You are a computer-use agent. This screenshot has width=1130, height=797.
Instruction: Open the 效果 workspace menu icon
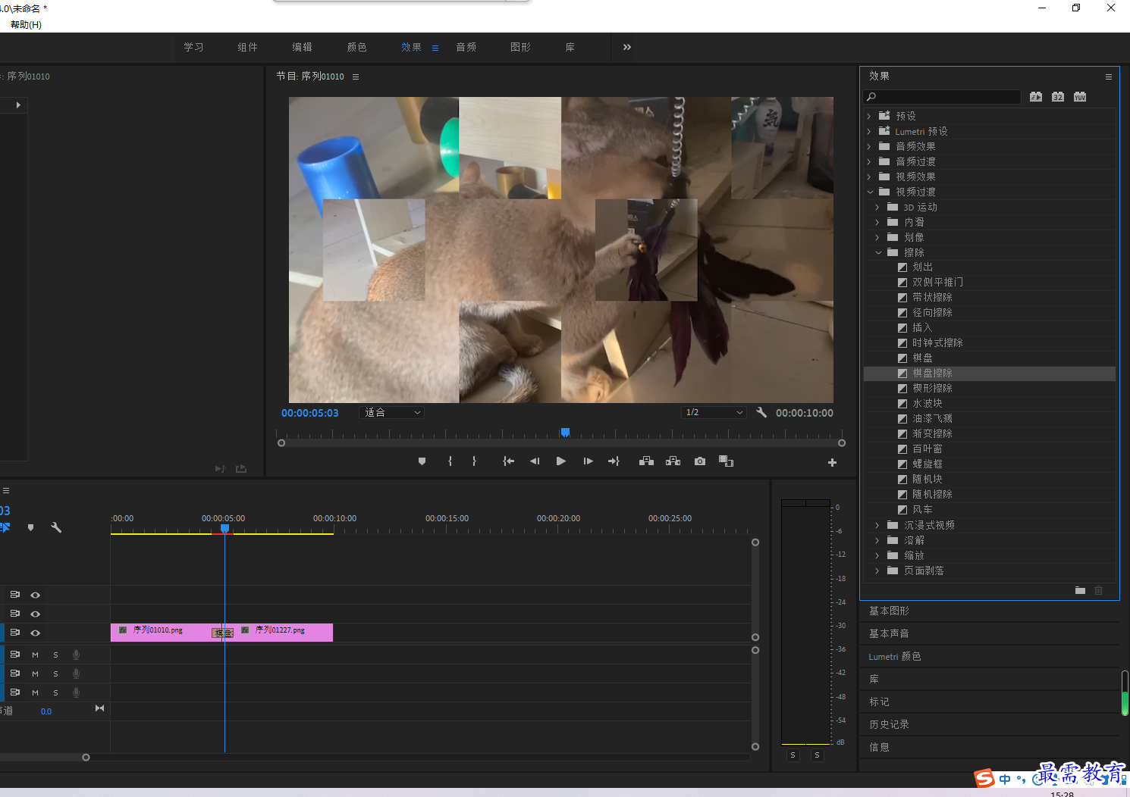[x=435, y=48]
